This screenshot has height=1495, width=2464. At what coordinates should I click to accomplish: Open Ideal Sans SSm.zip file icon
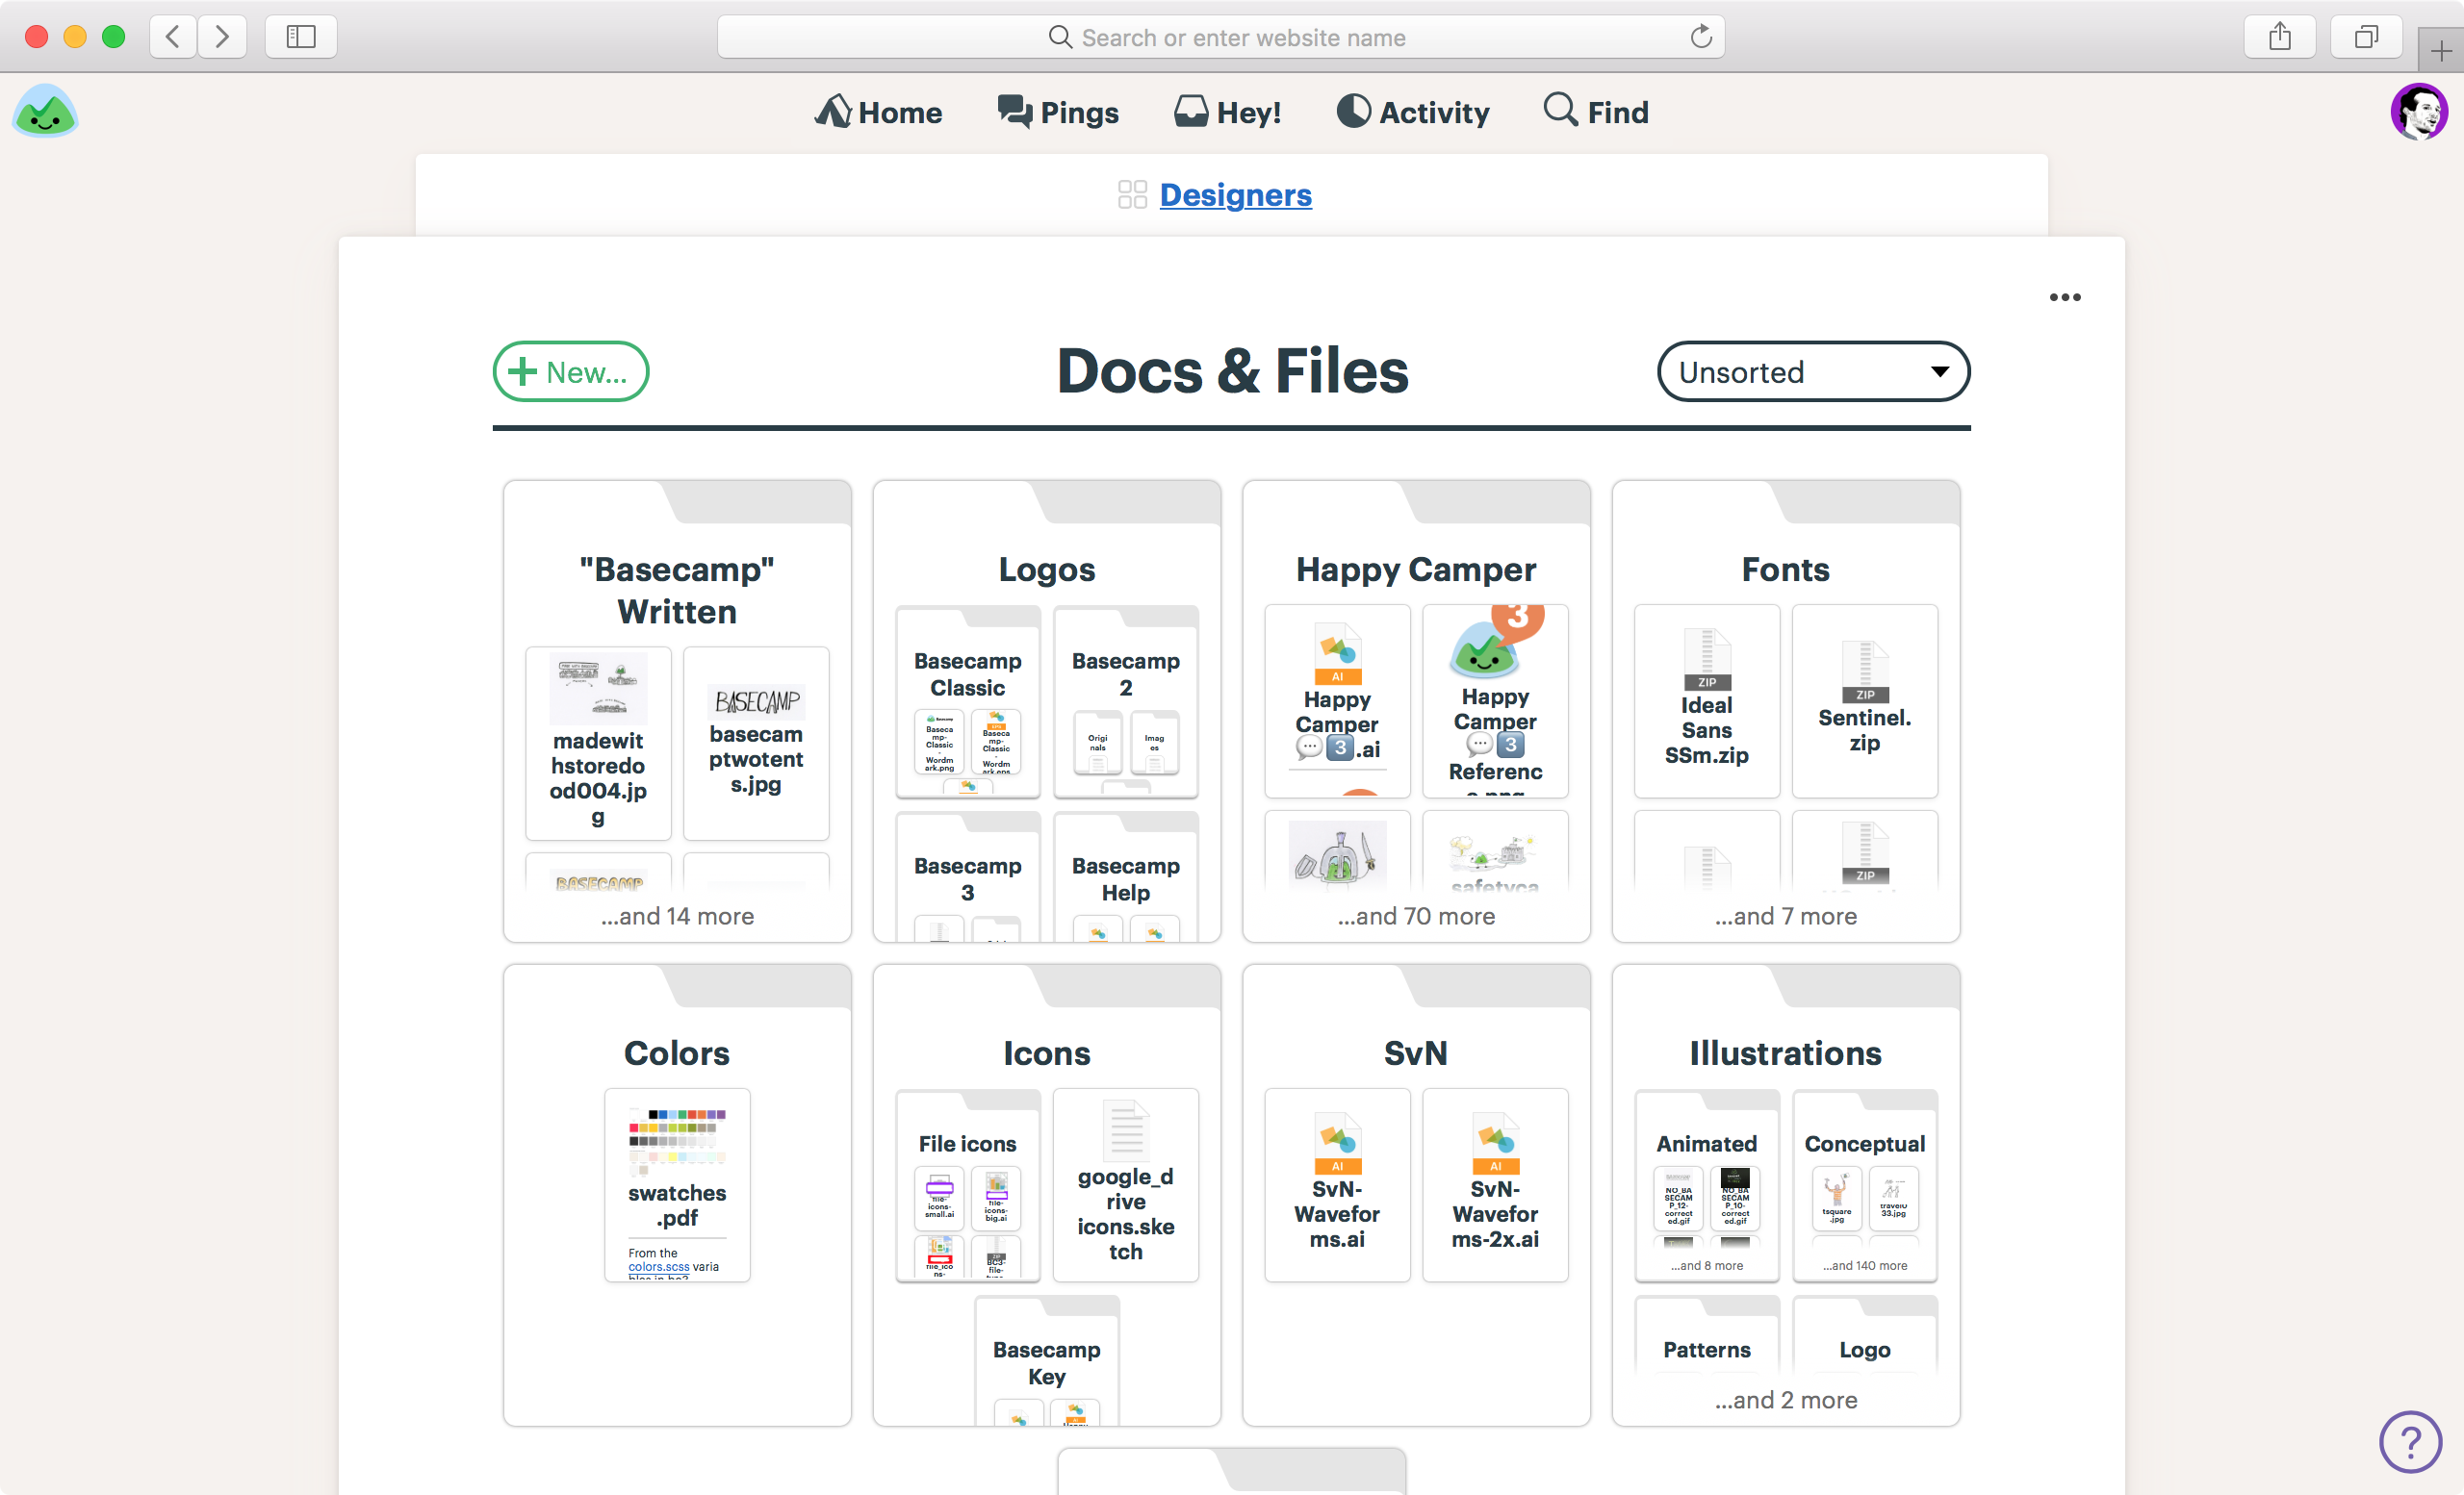point(1707,659)
